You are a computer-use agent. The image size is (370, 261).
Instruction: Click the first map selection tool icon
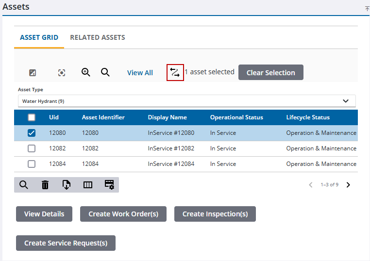click(33, 73)
